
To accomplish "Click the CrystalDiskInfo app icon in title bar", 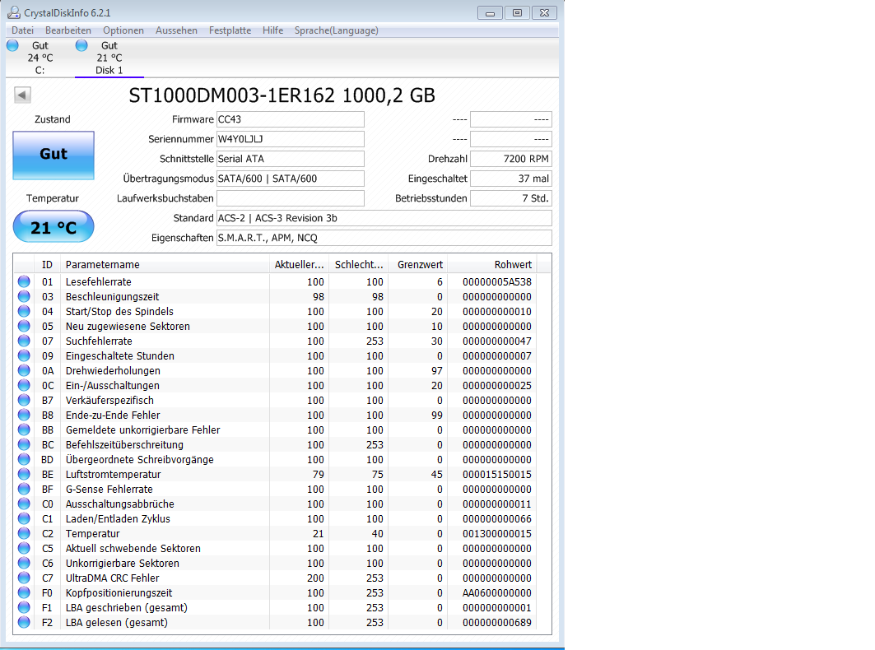I will click(13, 12).
